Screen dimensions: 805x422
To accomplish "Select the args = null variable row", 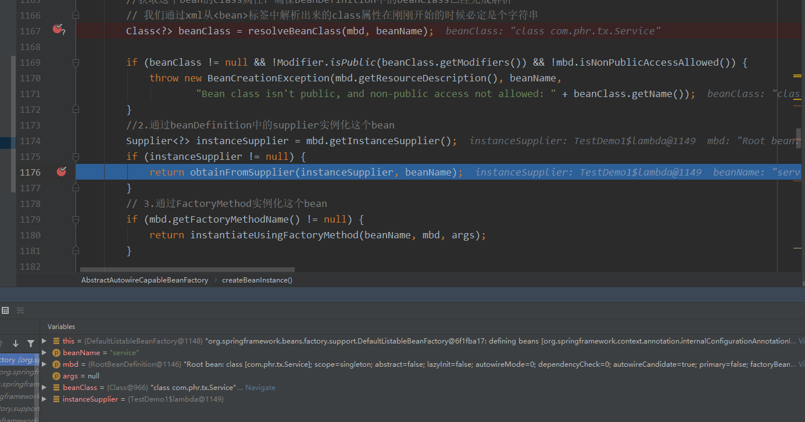I will [x=423, y=376].
